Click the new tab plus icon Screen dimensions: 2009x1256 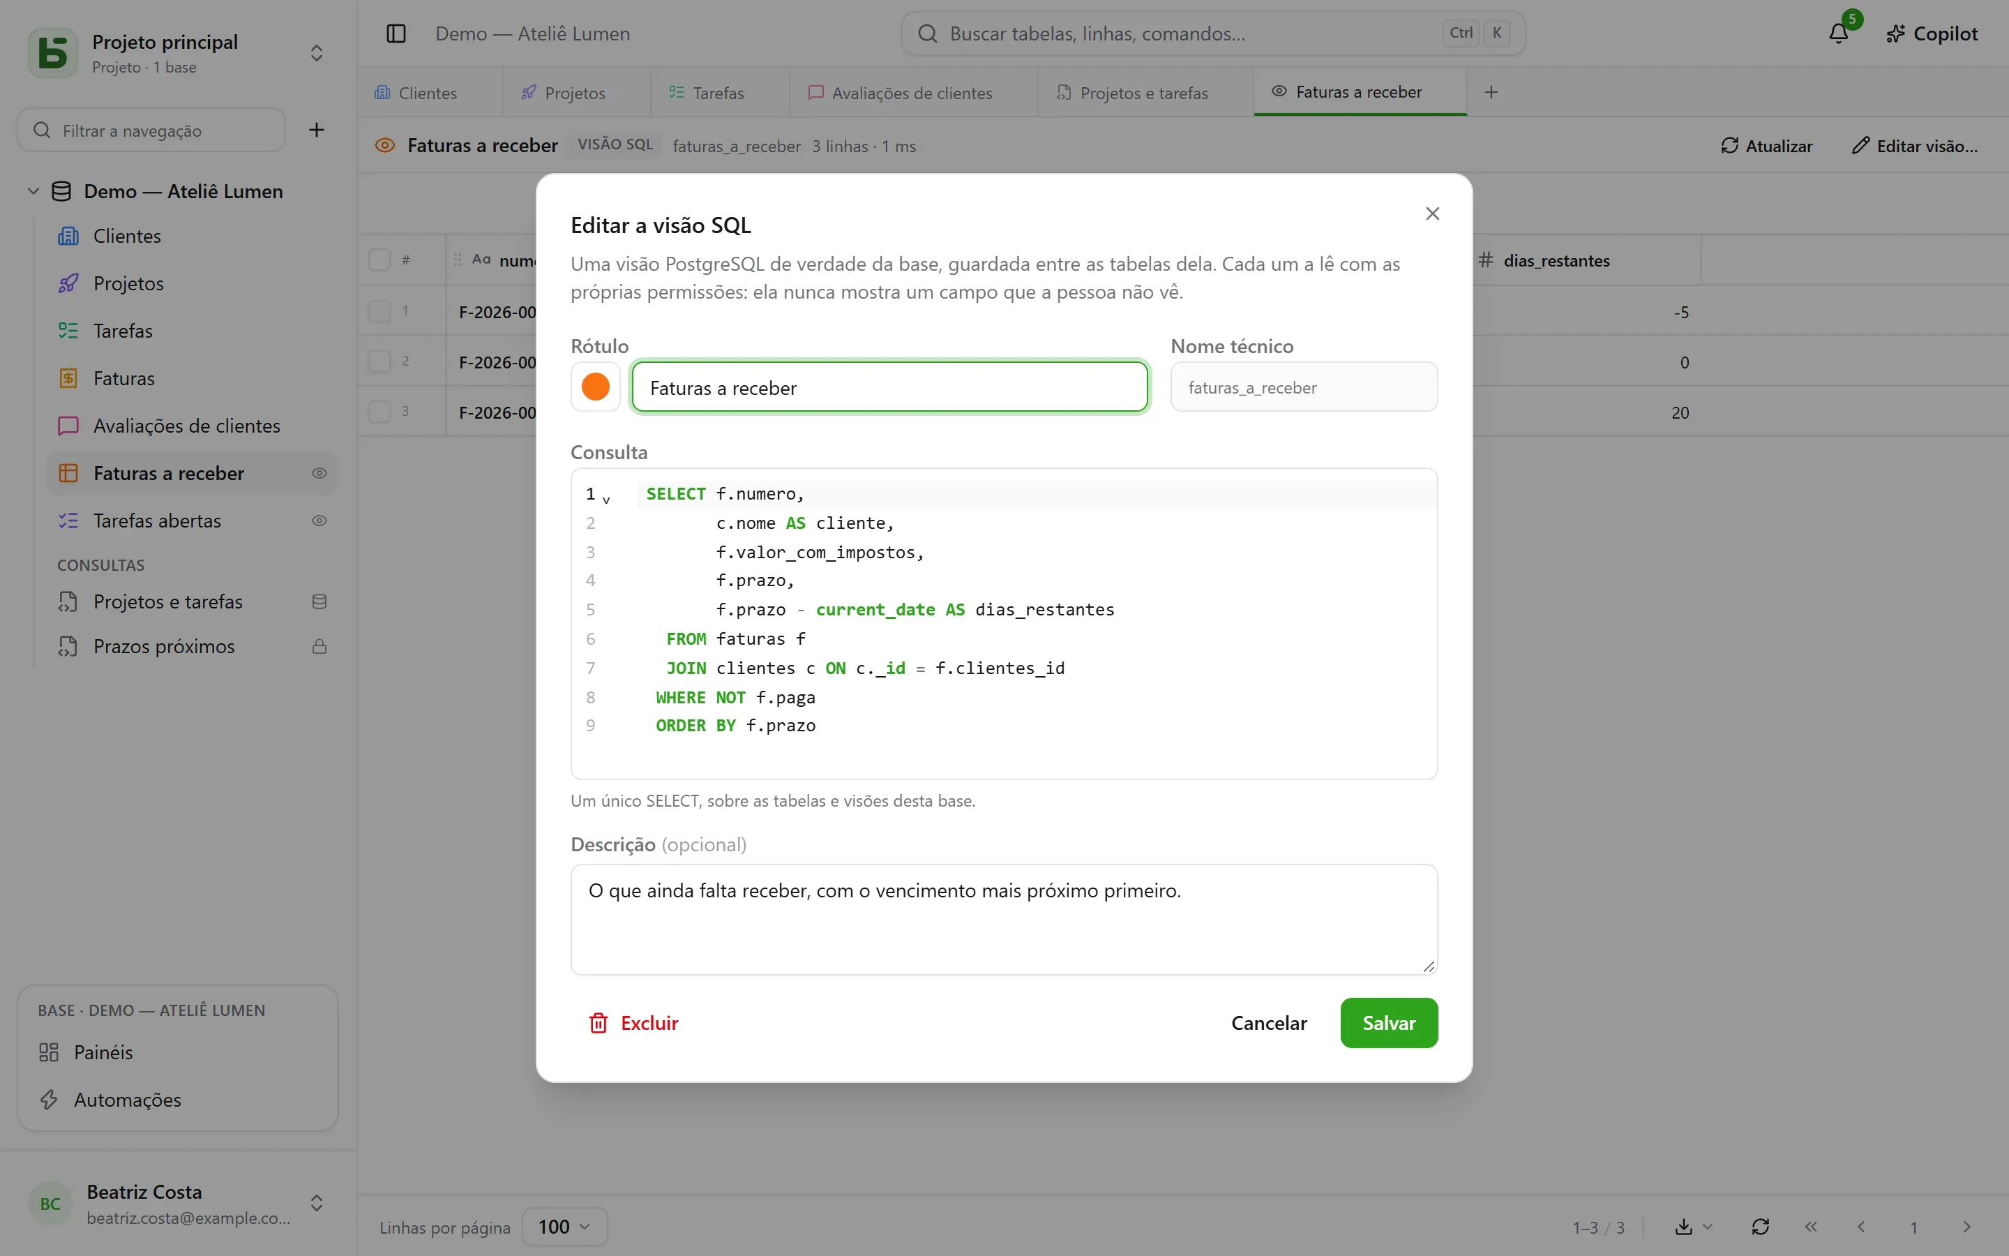pyautogui.click(x=1491, y=92)
